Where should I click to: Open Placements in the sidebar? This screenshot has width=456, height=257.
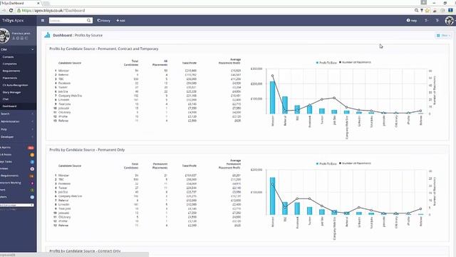click(x=10, y=78)
